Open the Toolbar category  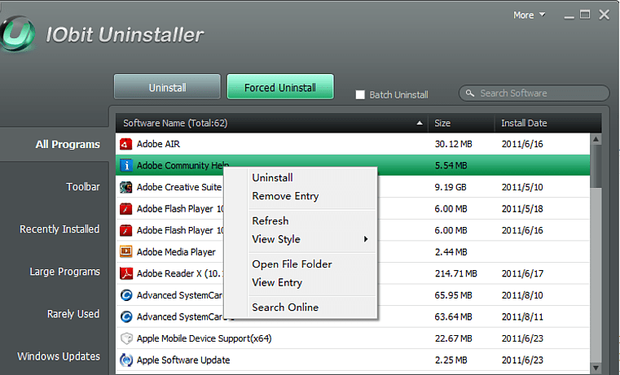point(83,187)
